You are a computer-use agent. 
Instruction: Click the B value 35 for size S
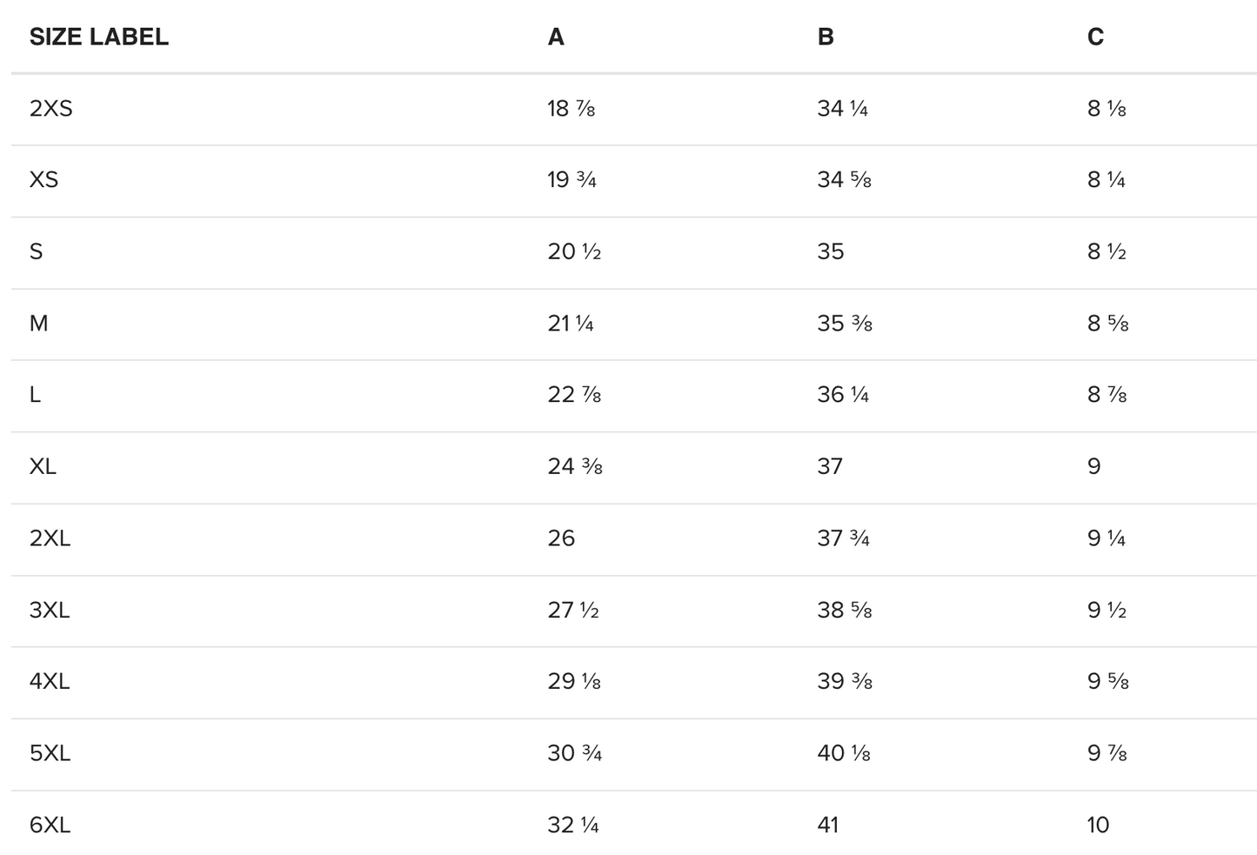point(831,251)
